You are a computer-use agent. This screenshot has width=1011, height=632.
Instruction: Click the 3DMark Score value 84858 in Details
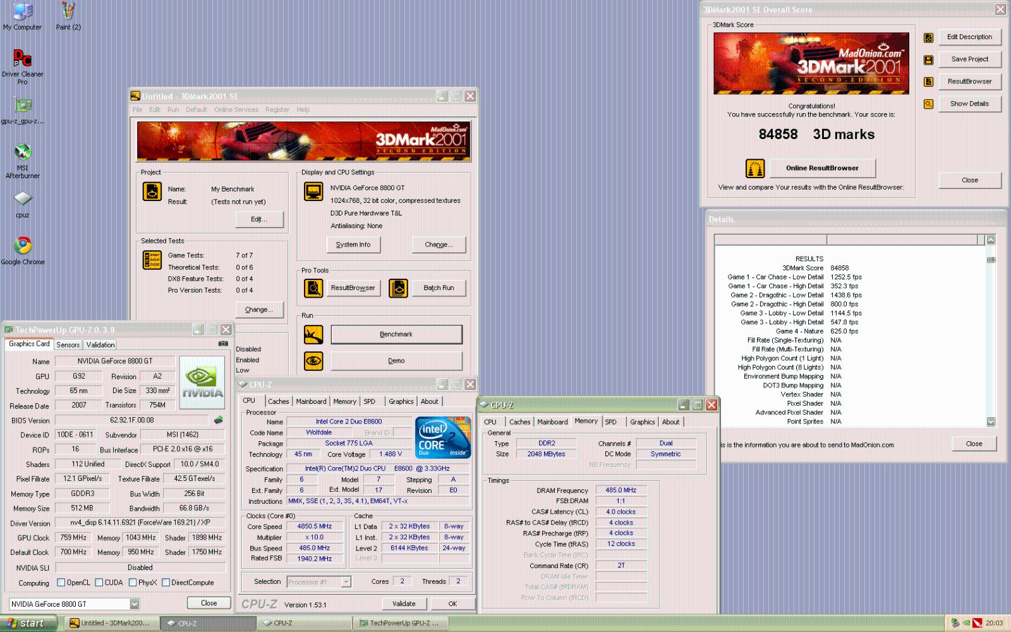pos(840,268)
